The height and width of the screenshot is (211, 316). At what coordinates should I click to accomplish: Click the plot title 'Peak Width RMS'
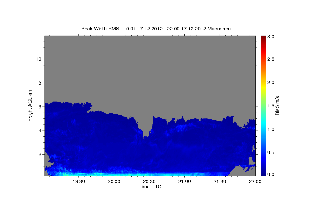click(x=100, y=29)
